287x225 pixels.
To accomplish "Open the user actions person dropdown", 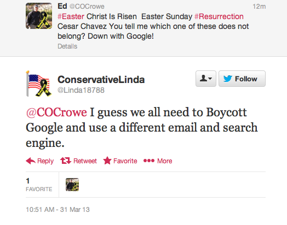I will [x=206, y=79].
